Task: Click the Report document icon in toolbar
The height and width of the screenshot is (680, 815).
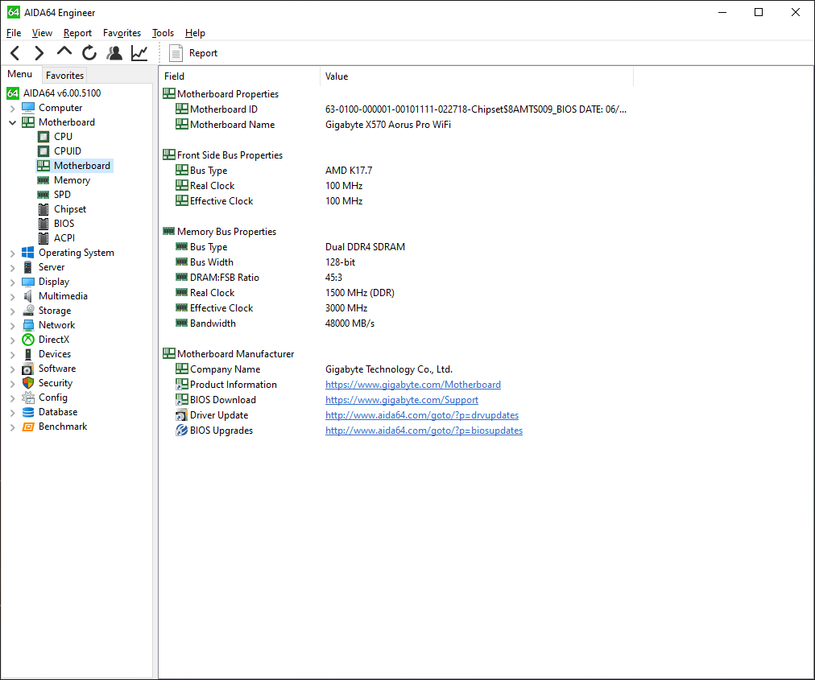Action: click(176, 53)
